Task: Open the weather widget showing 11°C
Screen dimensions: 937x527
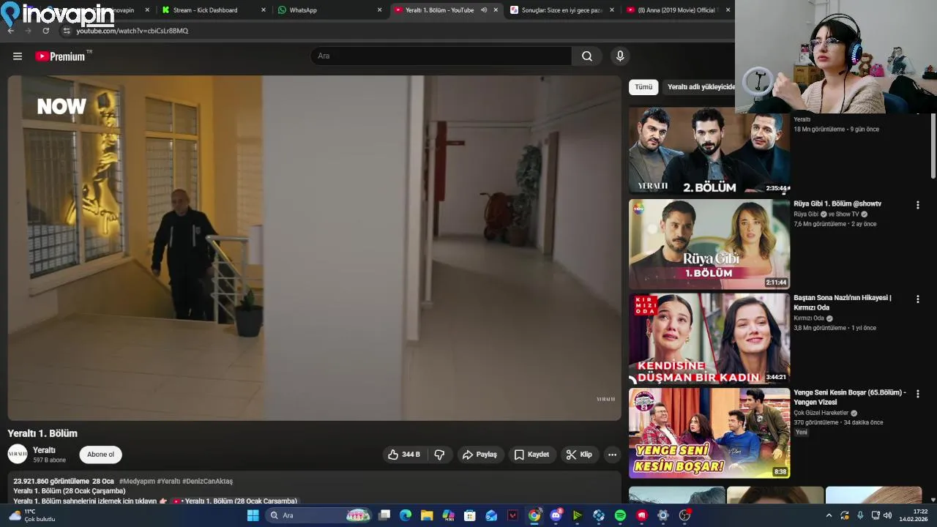Action: tap(31, 515)
